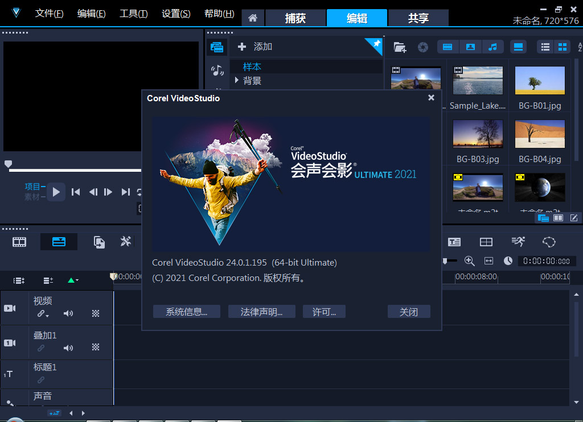Click the timeline zoom slider handle
This screenshot has width=583, height=422.
point(445,261)
